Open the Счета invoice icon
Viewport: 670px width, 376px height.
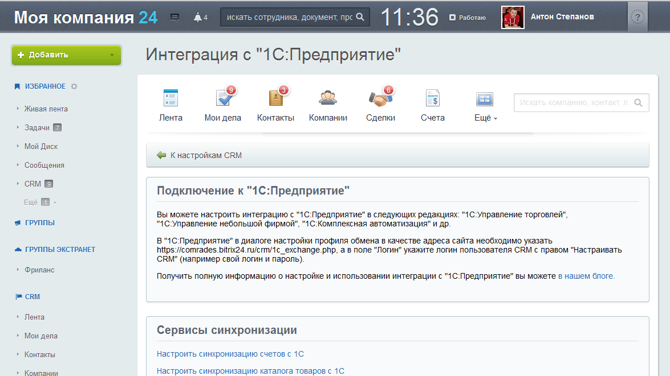point(432,99)
